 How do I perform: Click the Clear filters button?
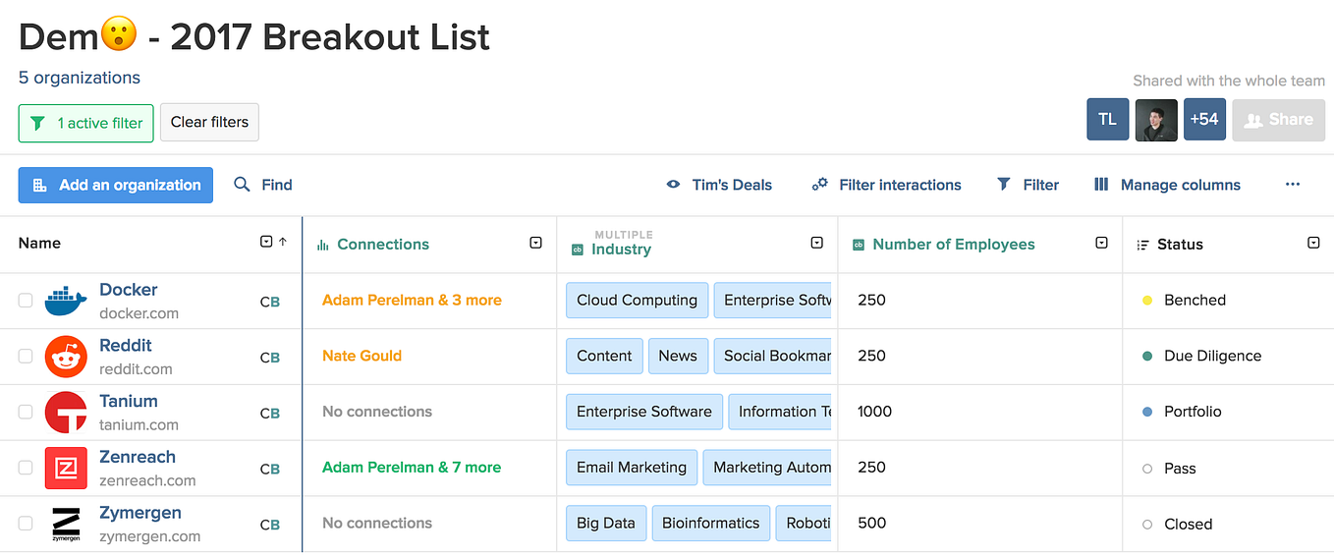(x=209, y=123)
